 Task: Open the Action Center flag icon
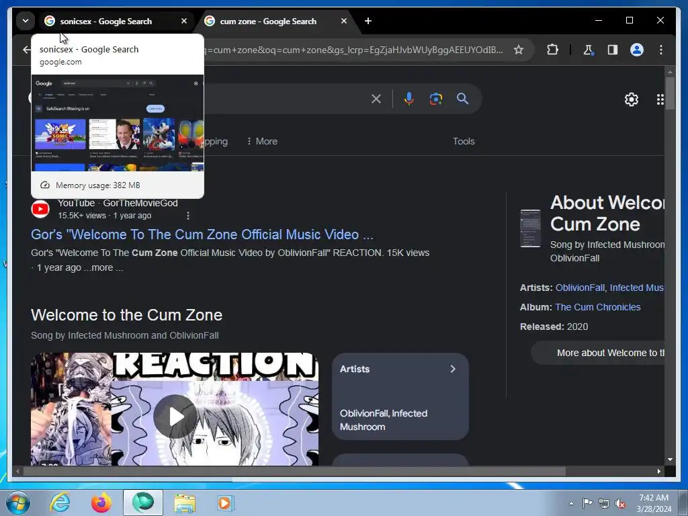587,503
